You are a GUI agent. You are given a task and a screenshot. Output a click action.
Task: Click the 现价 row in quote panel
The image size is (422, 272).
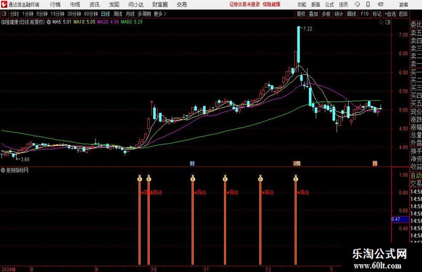pos(416,112)
